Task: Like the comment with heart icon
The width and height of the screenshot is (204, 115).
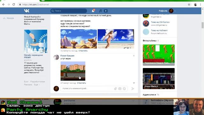Action: (x=134, y=83)
